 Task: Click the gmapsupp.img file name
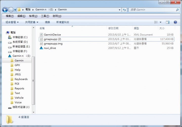pos(53,44)
